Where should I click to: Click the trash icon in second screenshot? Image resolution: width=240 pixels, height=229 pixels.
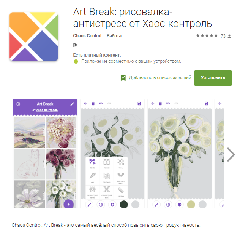click(x=93, y=104)
